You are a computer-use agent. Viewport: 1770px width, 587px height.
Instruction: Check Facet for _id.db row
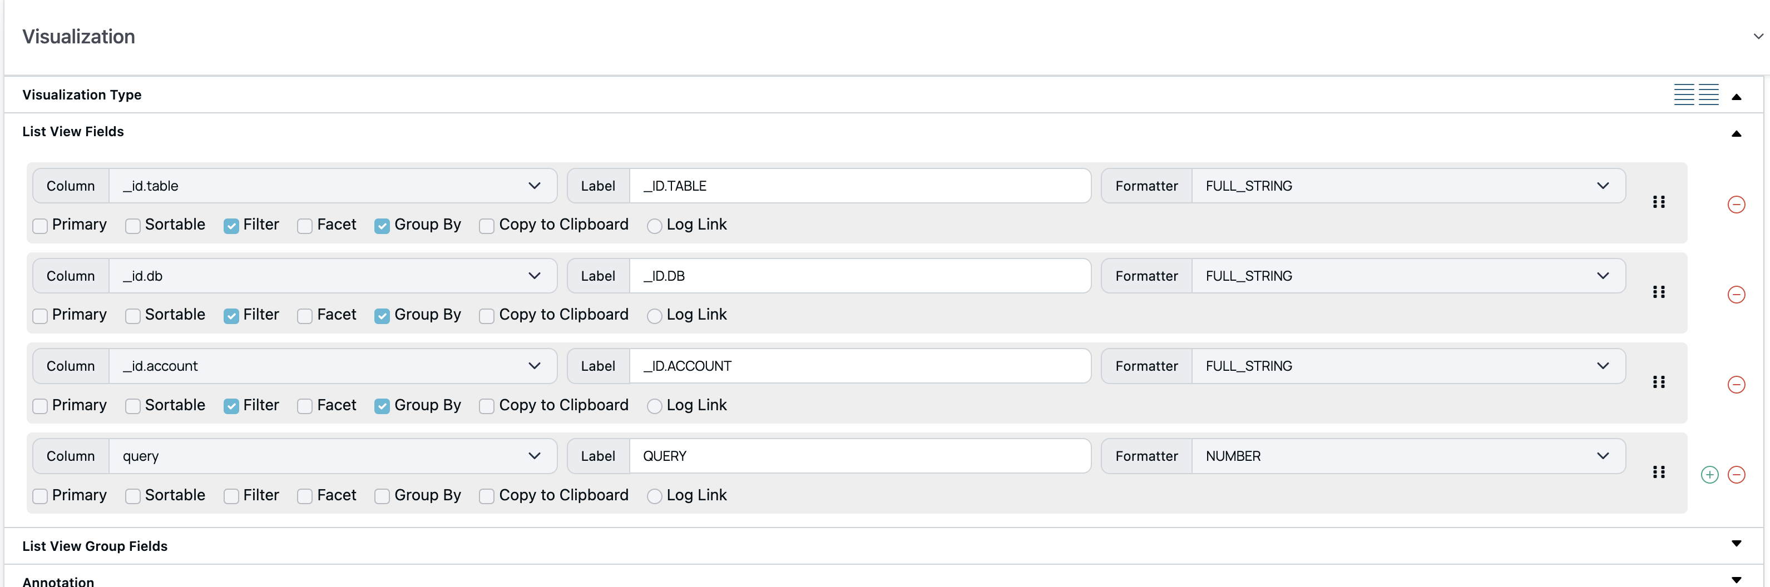pos(304,316)
